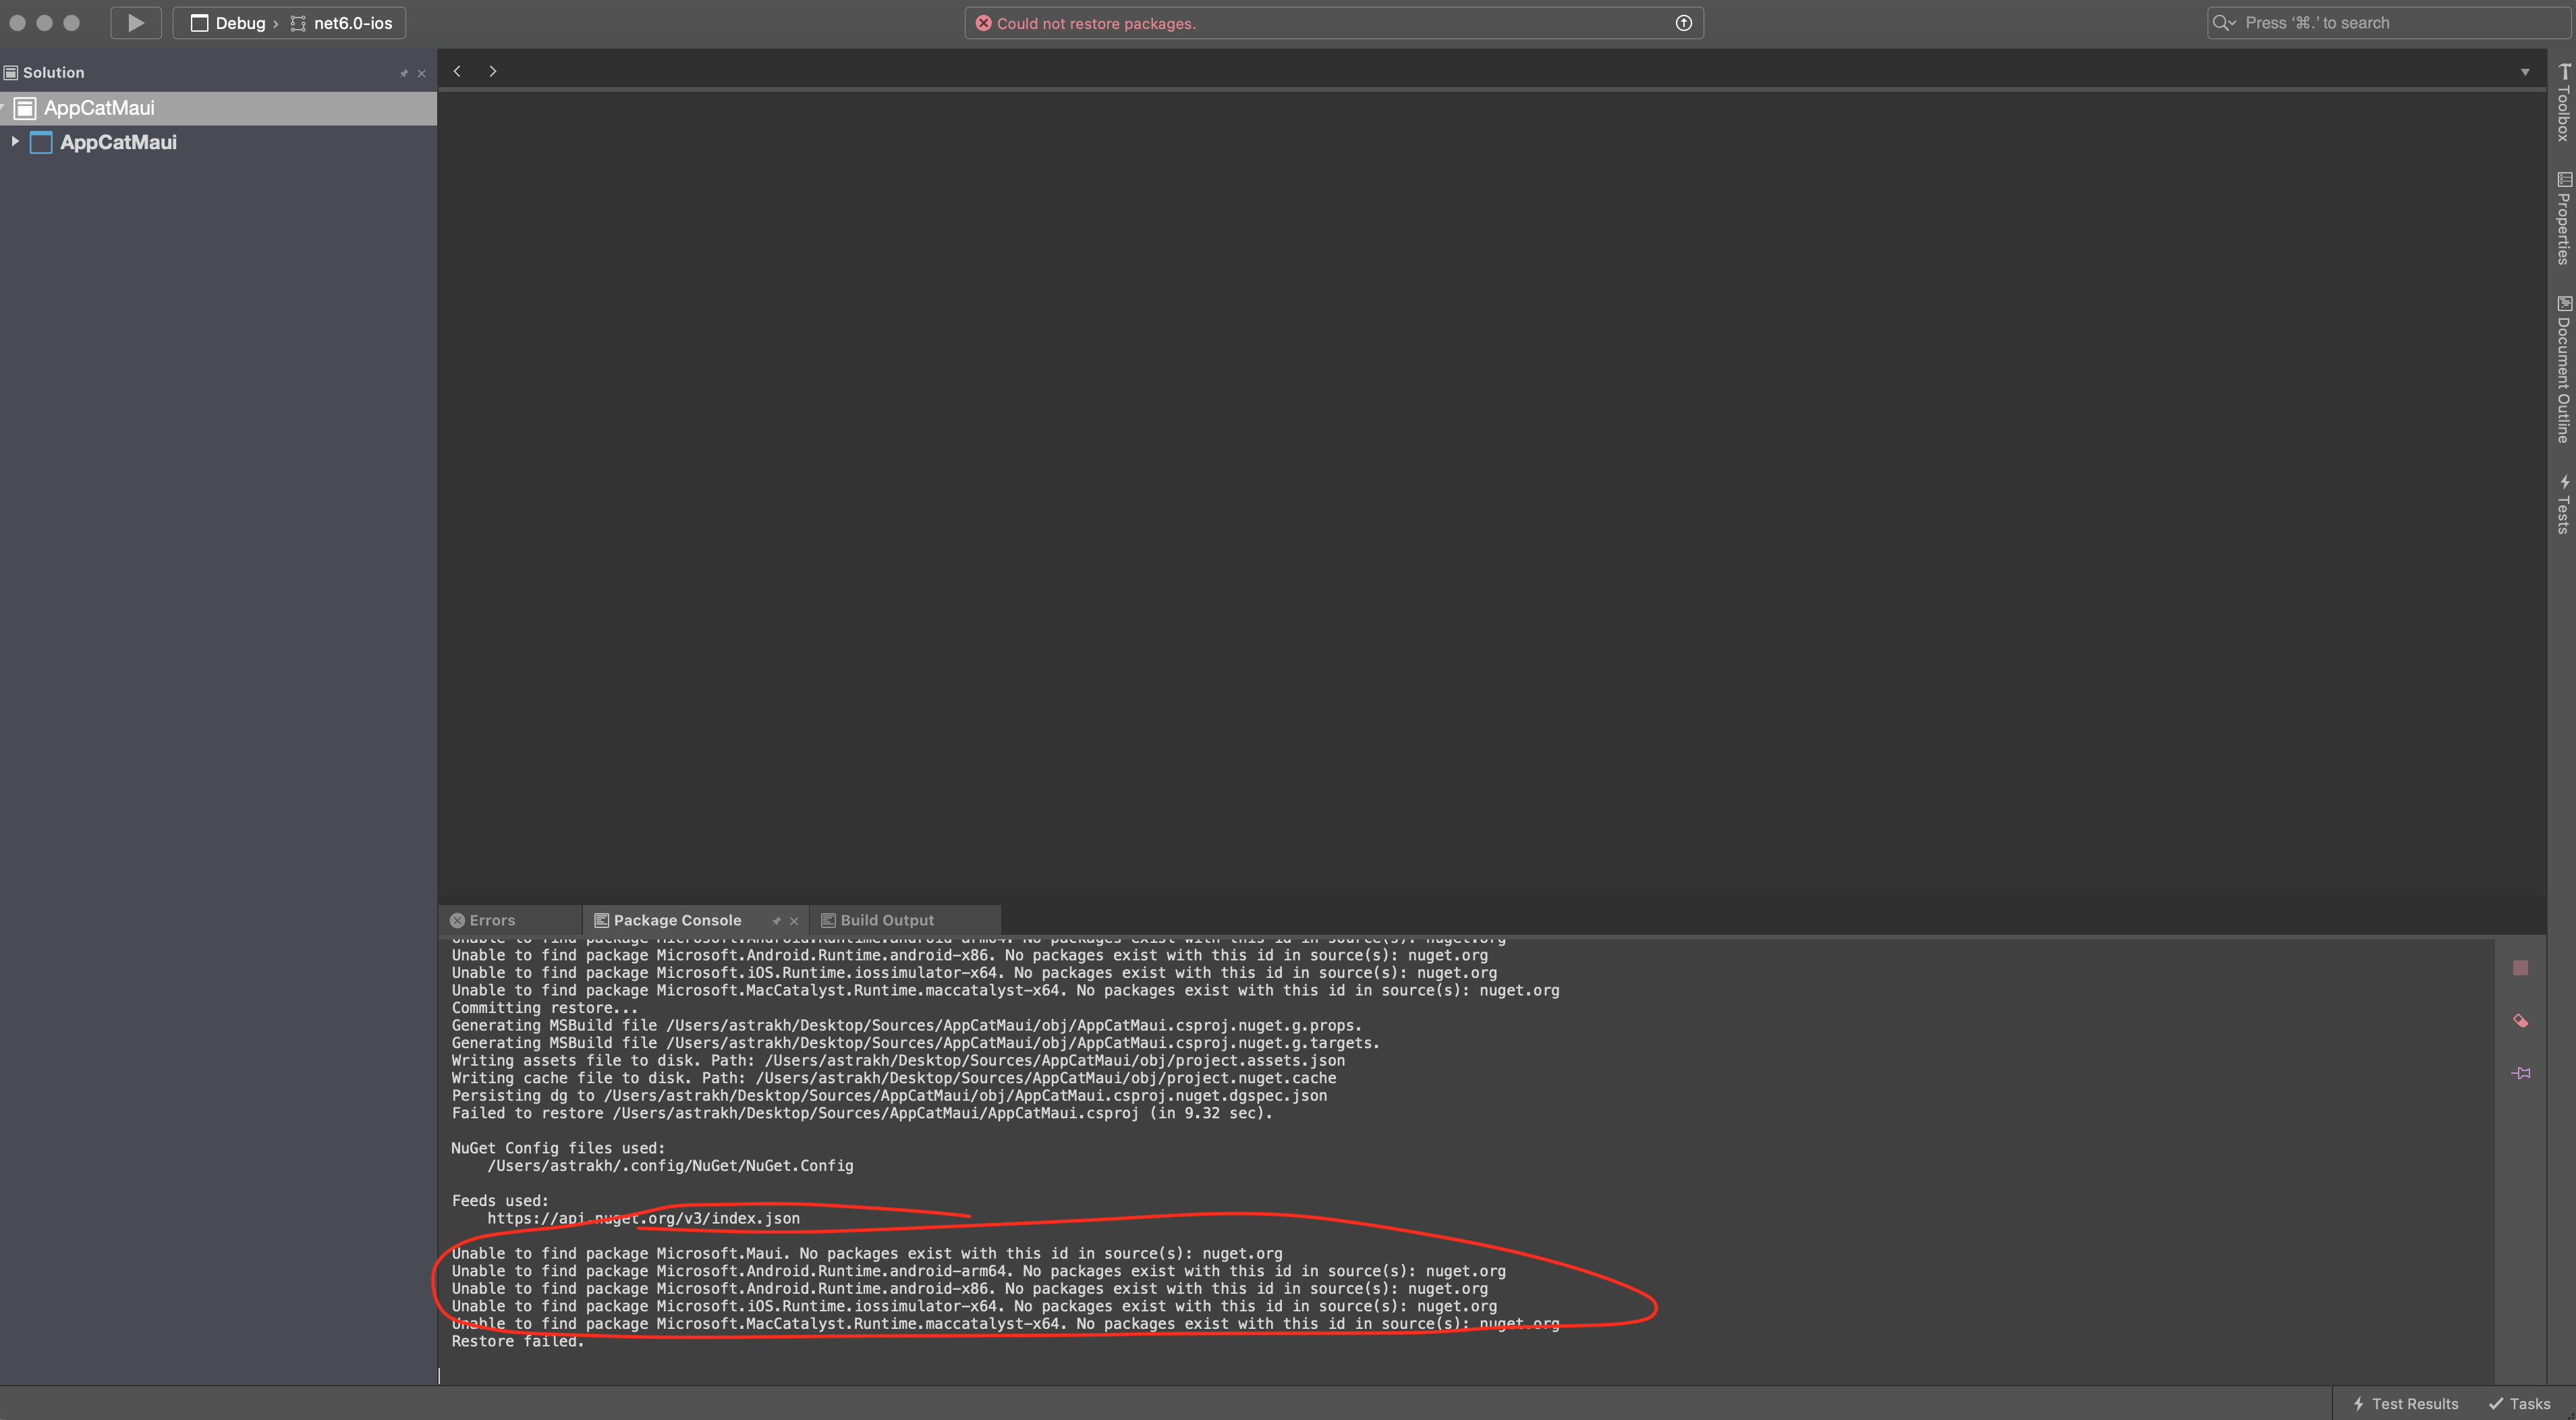Screen dimensions: 2576x1420
Task: Pin the Package Console tab
Action: coord(778,920)
